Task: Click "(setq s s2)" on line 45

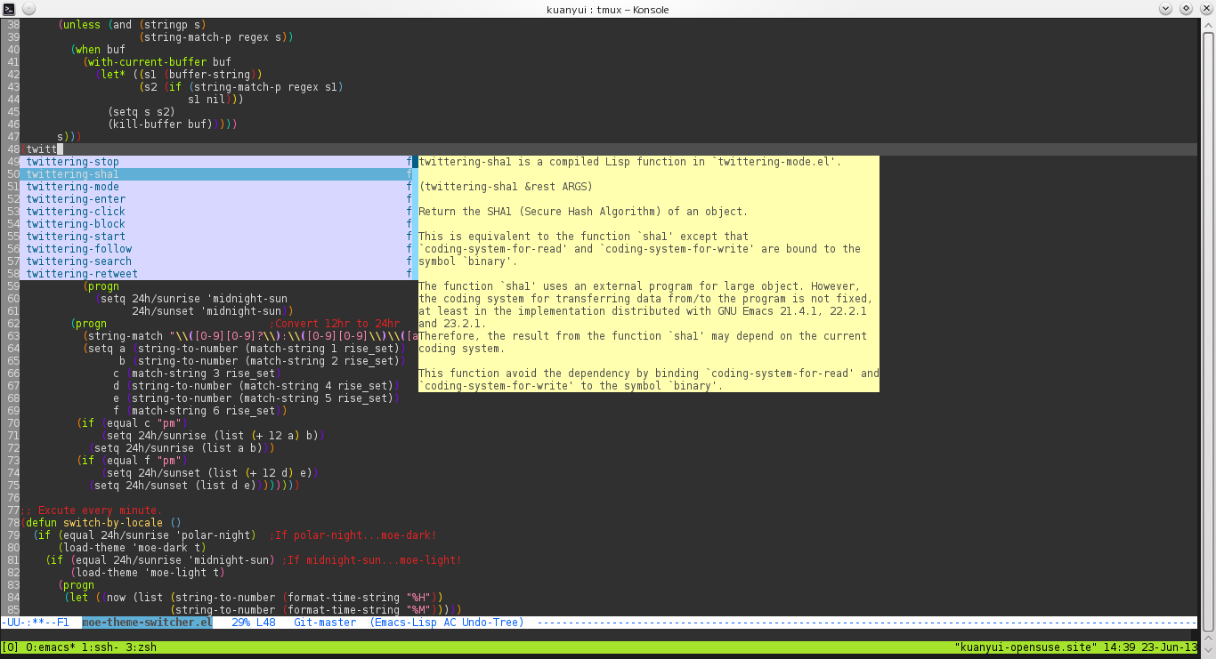Action: 142,112
